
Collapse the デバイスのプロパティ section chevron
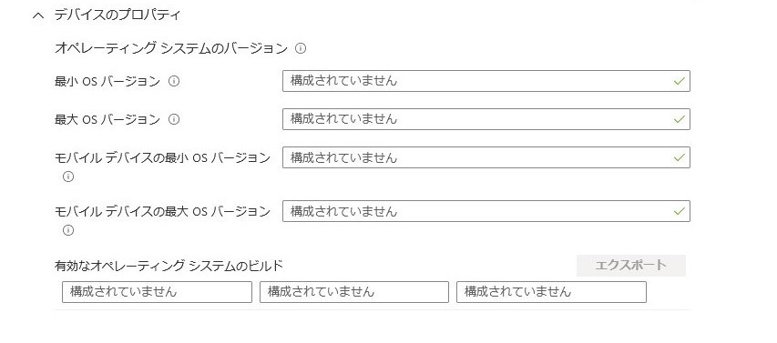[x=38, y=15]
